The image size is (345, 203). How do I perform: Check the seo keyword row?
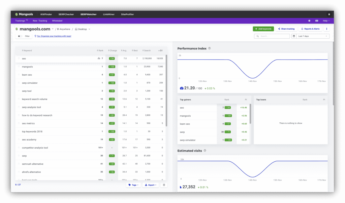tap(19, 58)
